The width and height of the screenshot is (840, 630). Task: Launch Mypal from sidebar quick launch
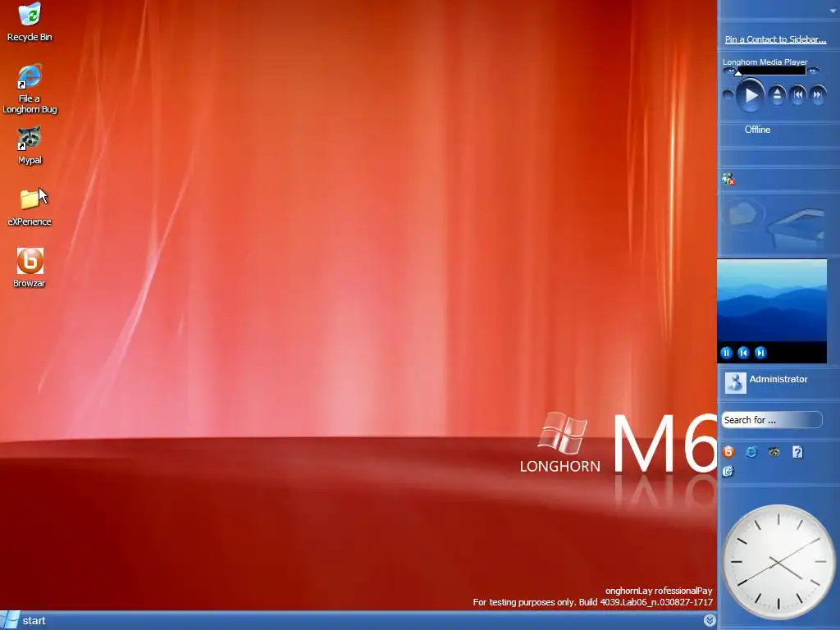click(x=774, y=452)
